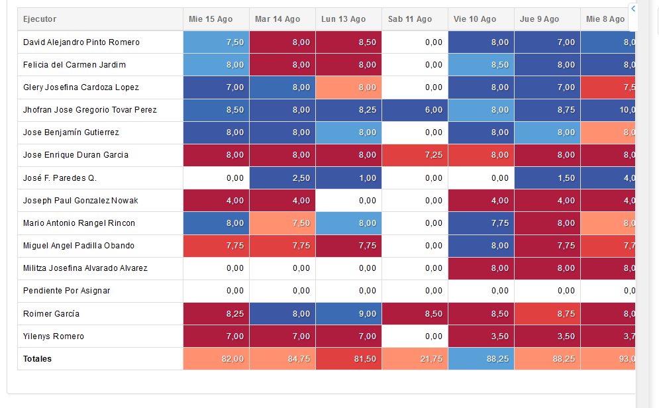
Task: Sort by the Ejecutor column header
Action: pos(40,19)
